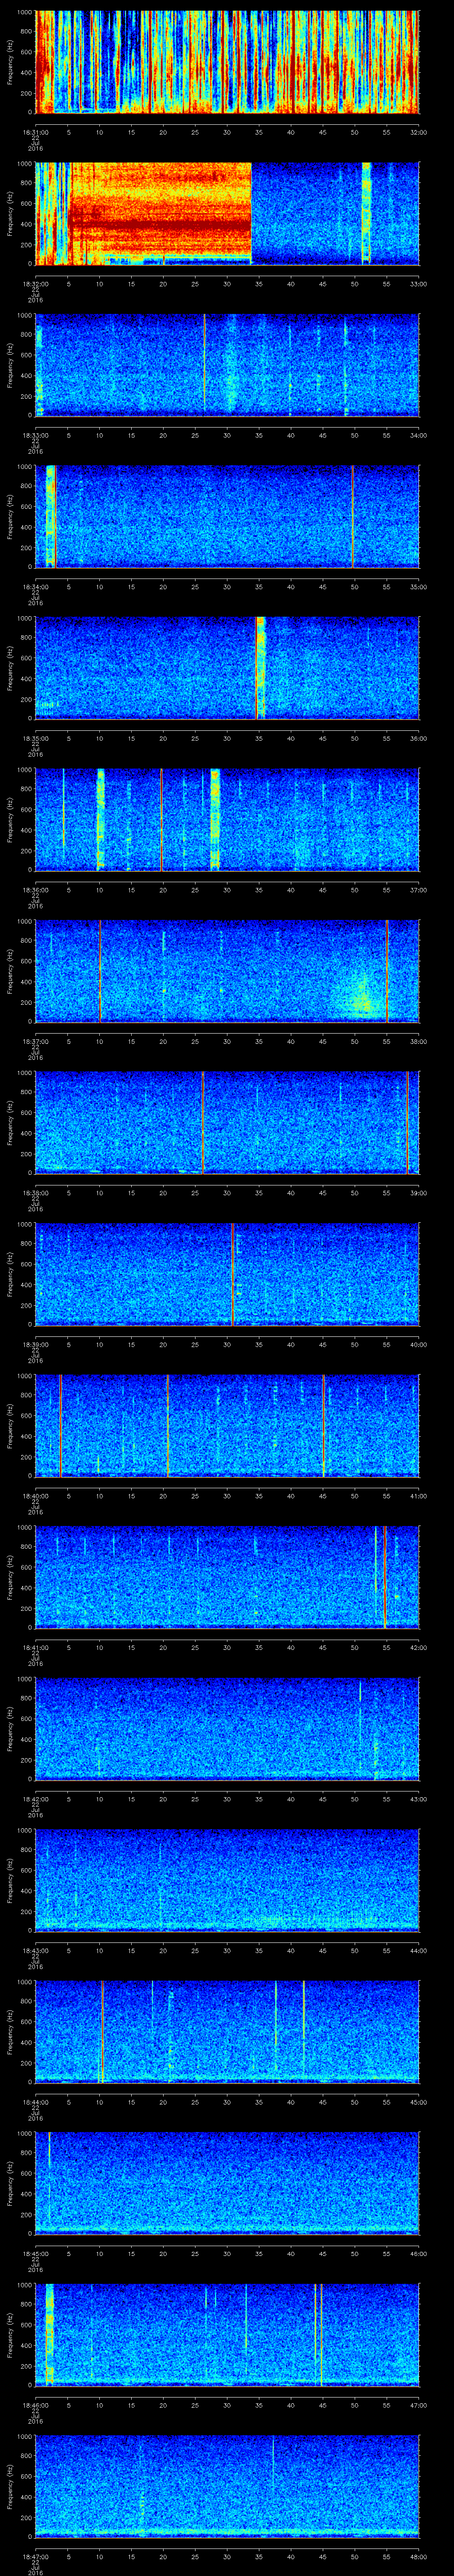Click the 41:00 end time label
The image size is (454, 2576).
click(x=418, y=1495)
